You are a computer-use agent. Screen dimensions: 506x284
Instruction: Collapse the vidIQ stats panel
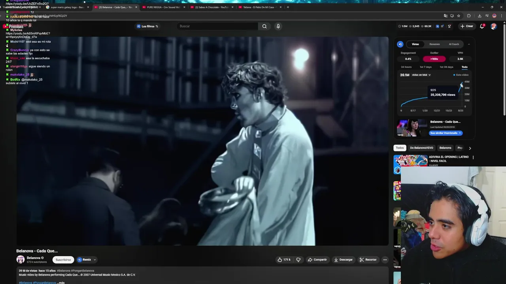click(x=469, y=44)
